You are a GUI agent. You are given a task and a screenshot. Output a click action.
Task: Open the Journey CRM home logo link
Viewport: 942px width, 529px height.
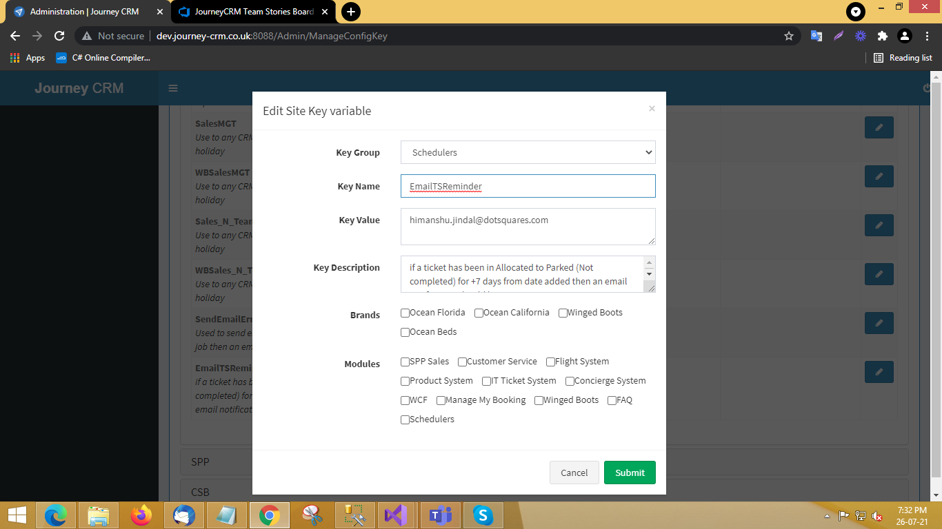[79, 88]
